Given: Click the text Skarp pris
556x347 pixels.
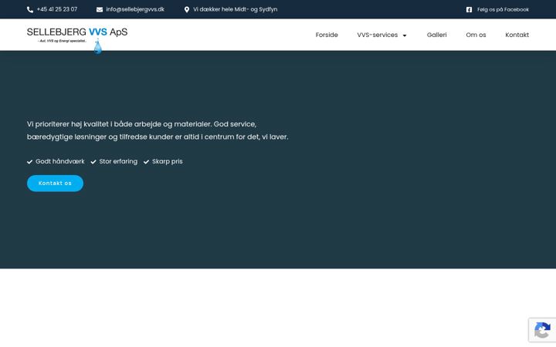Looking at the screenshot, I should pos(168,161).
